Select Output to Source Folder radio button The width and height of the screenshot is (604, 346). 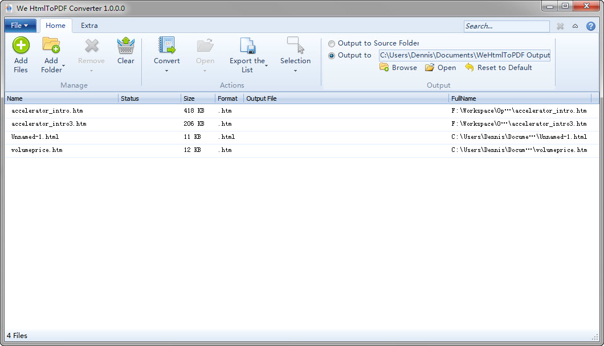(x=331, y=43)
